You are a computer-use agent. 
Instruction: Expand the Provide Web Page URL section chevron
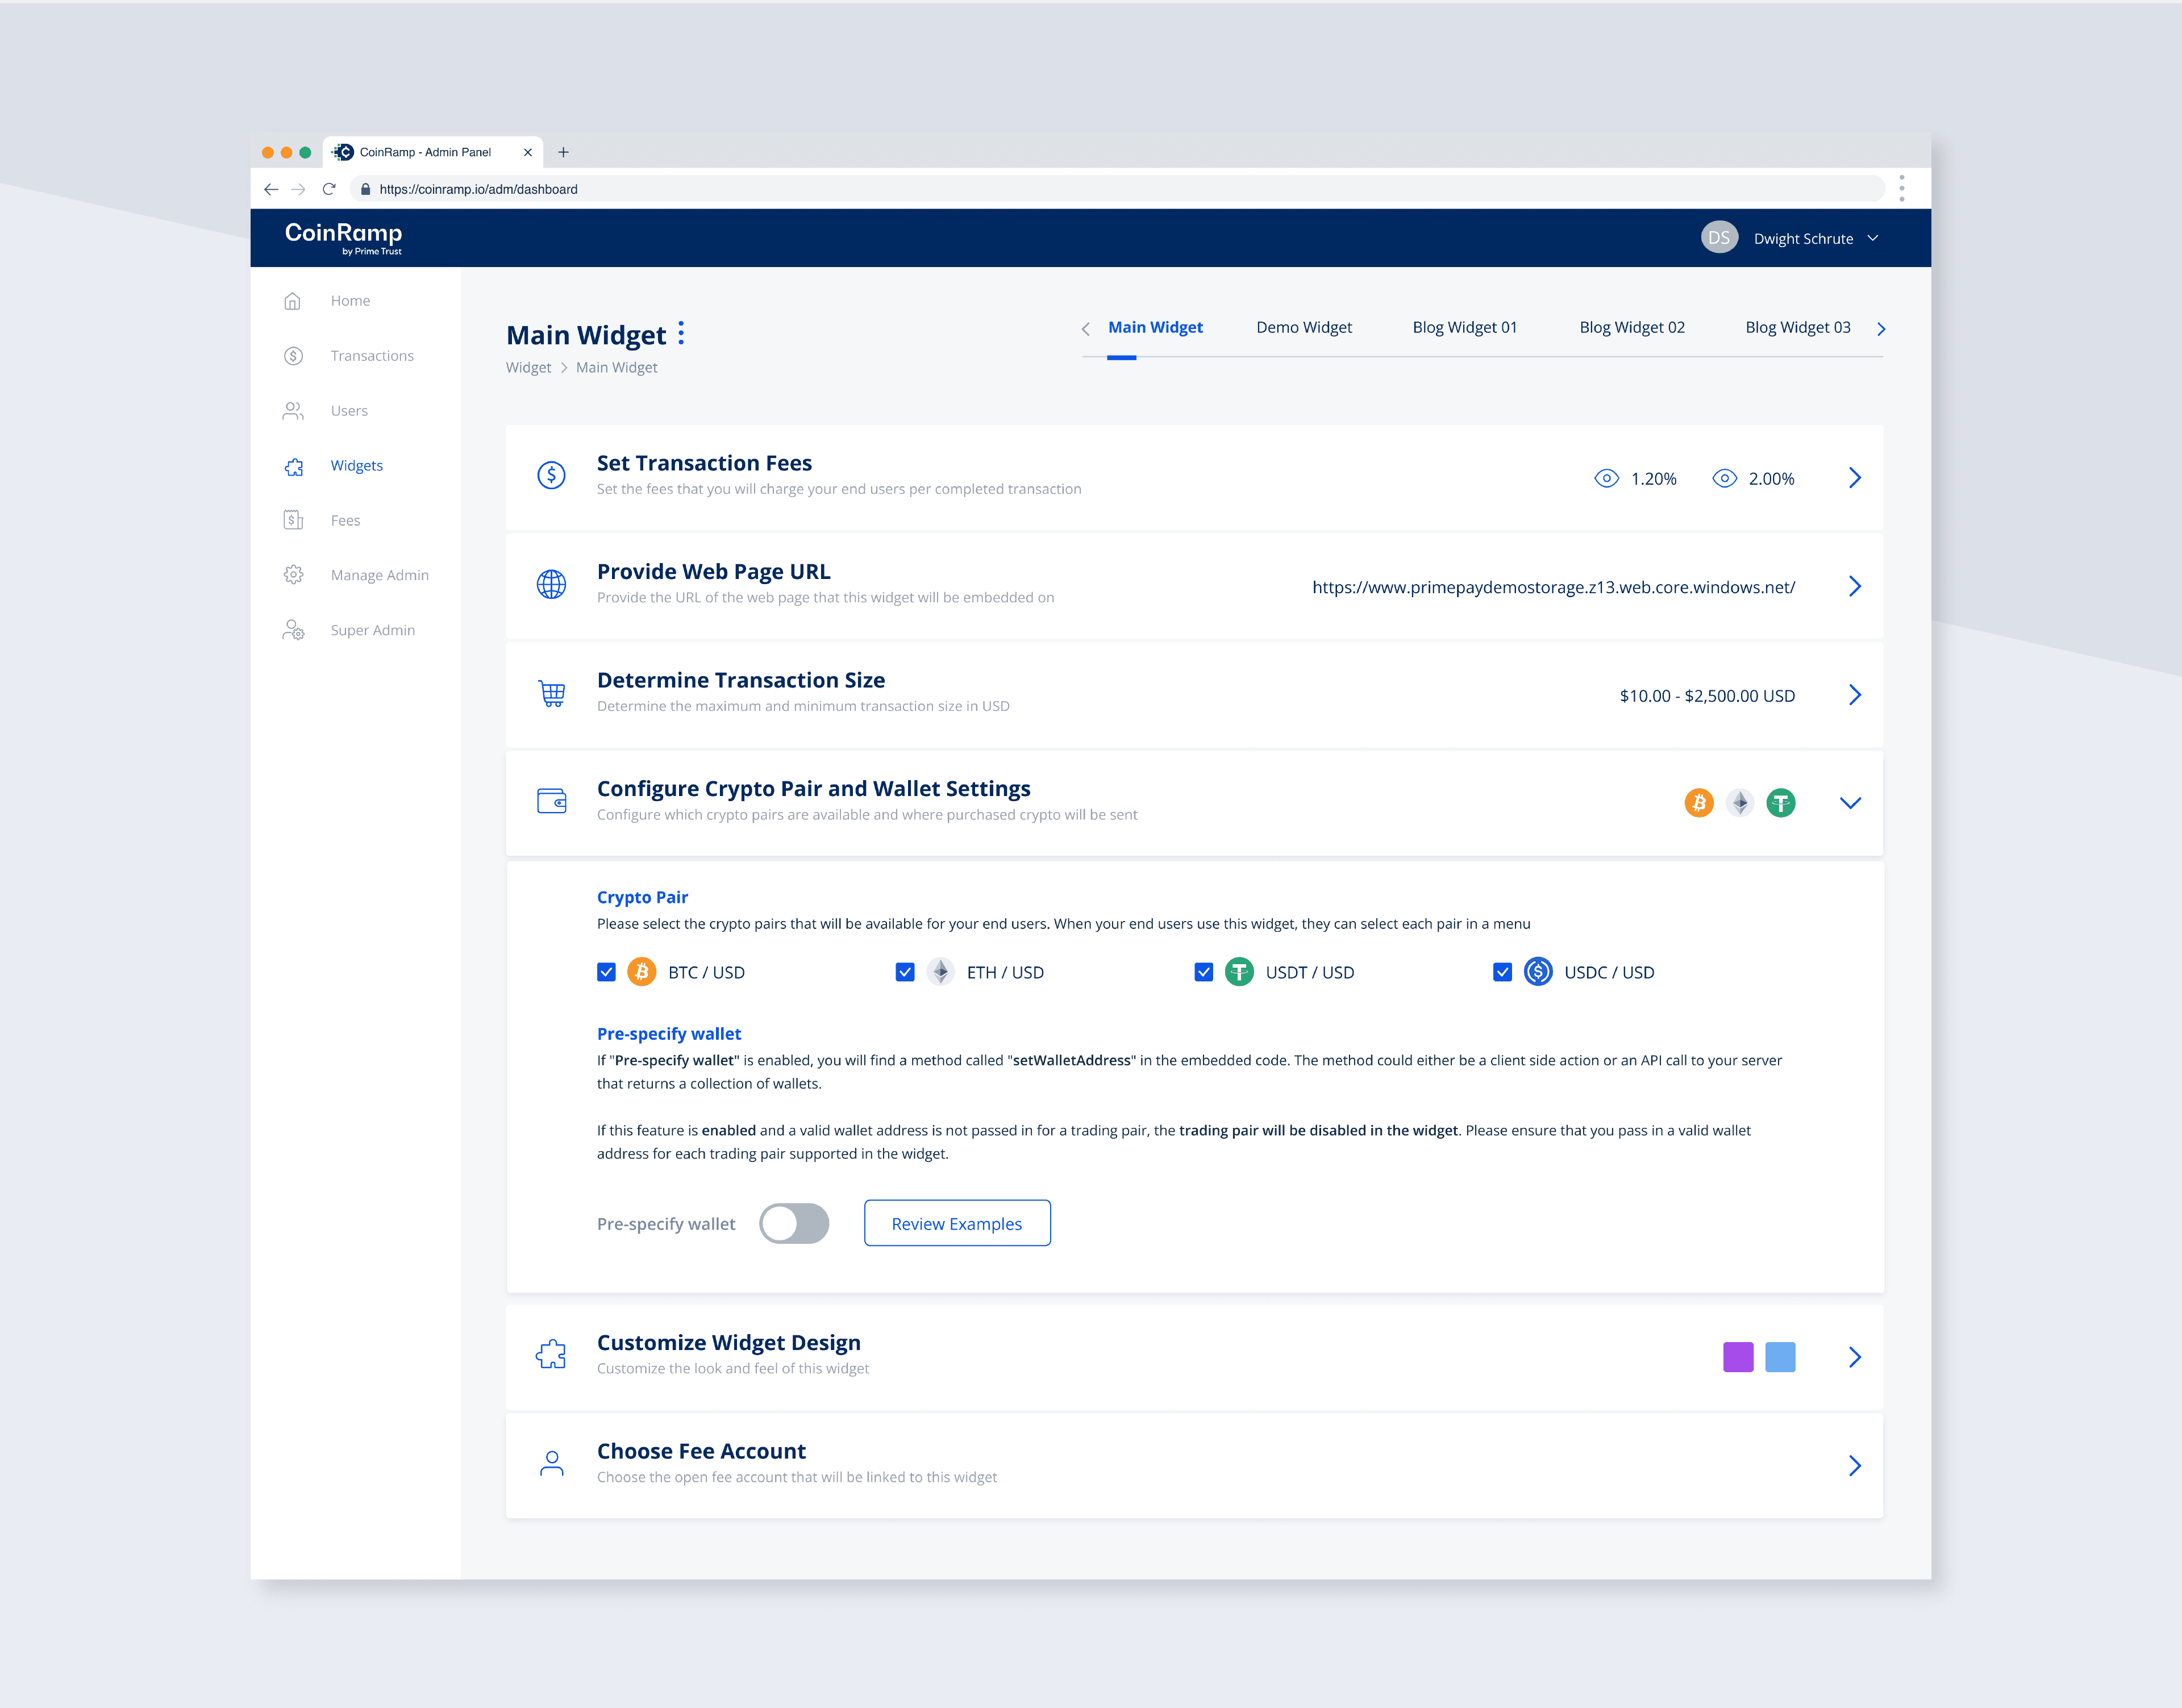[x=1855, y=586]
